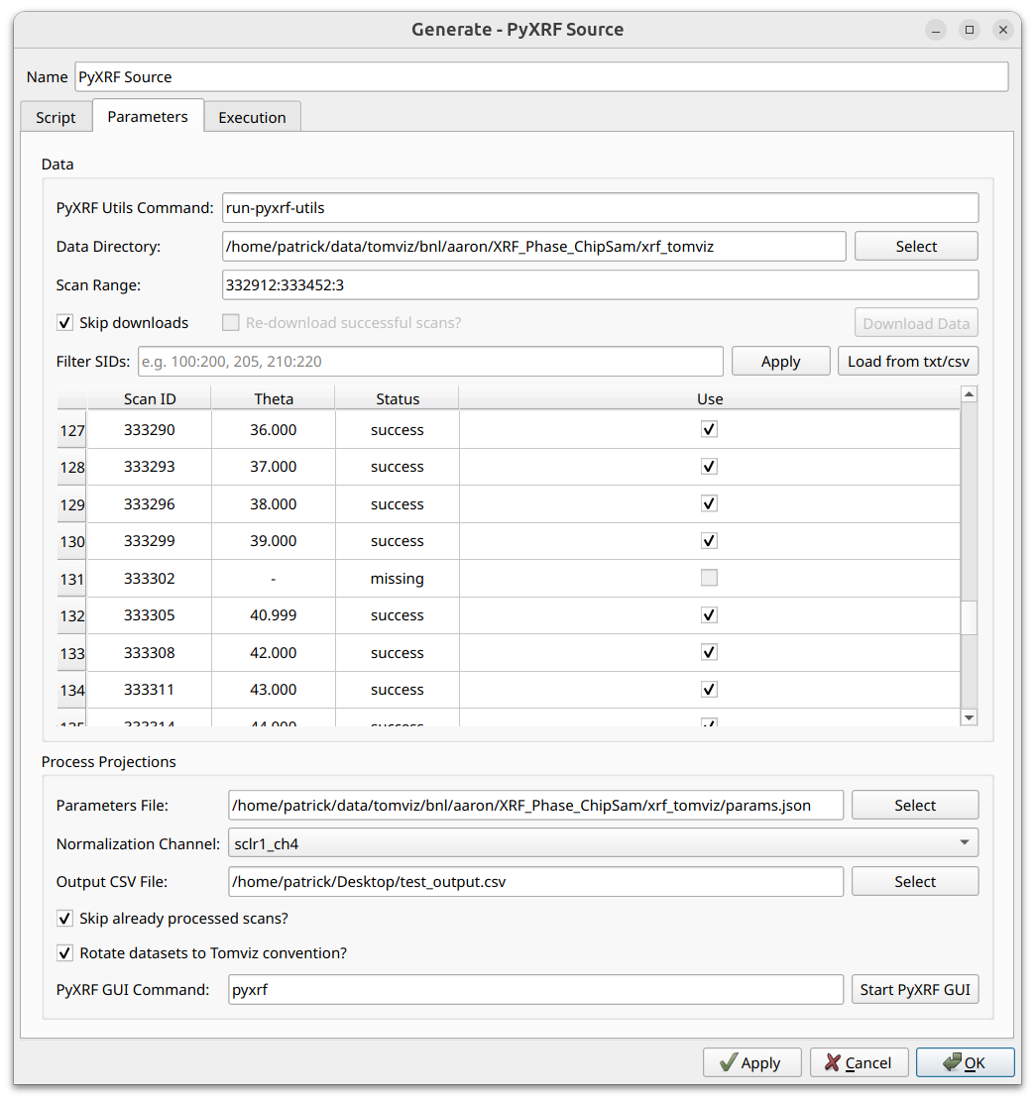Switch to the Script tab

56,117
